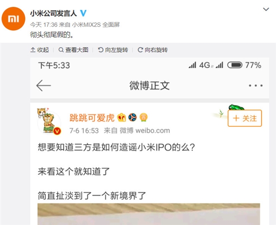Open the 小米MIX2S 全面屏 source link

pyautogui.click(x=96, y=25)
